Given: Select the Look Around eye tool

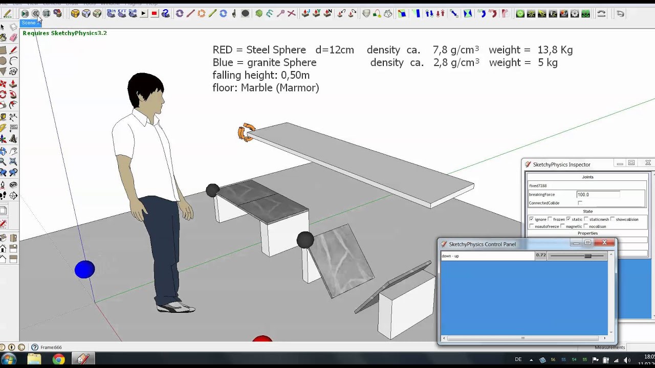Looking at the screenshot, I should pyautogui.click(x=13, y=185).
